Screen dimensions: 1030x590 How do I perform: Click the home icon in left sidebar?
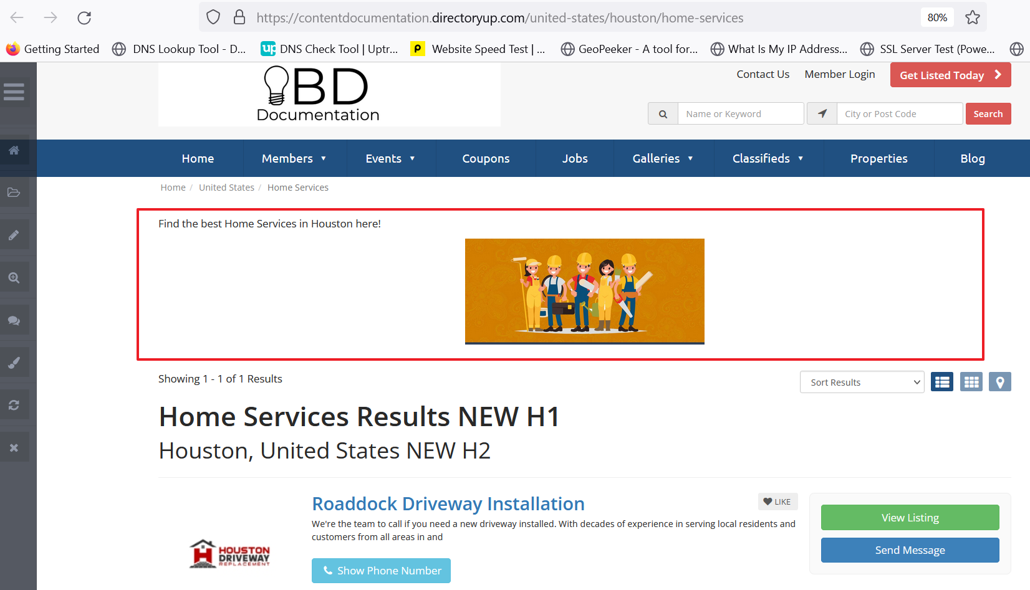pos(14,150)
